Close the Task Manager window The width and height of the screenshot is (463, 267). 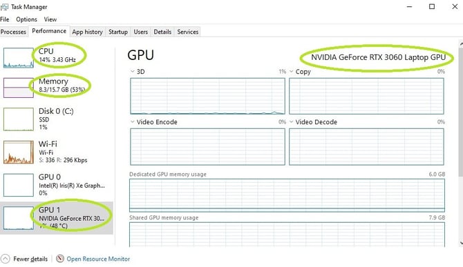click(455, 7)
